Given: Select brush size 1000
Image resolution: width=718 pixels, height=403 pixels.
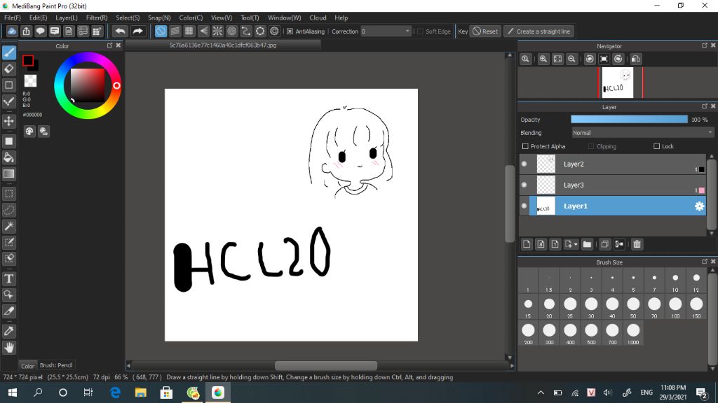Looking at the screenshot, I should point(633,333).
